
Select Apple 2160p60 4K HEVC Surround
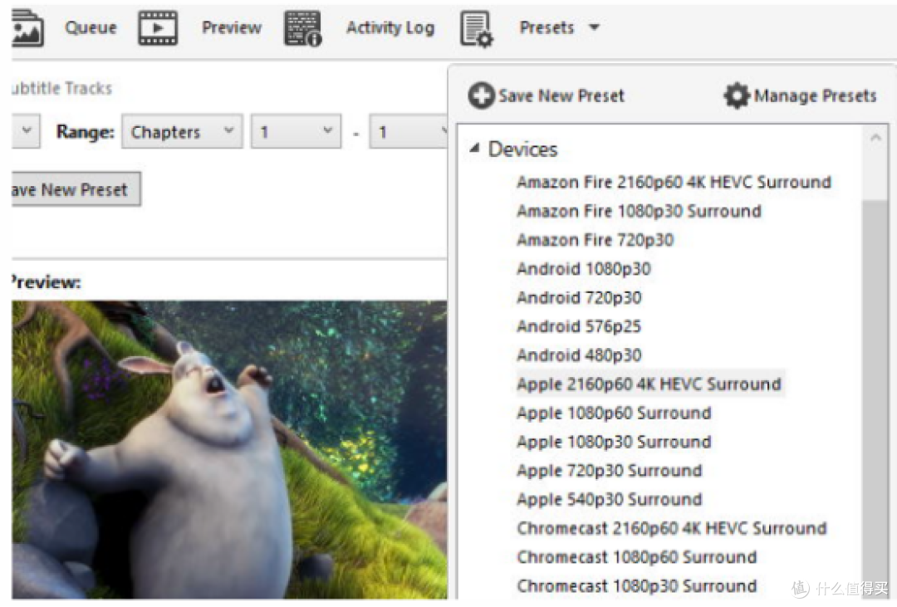coord(649,384)
